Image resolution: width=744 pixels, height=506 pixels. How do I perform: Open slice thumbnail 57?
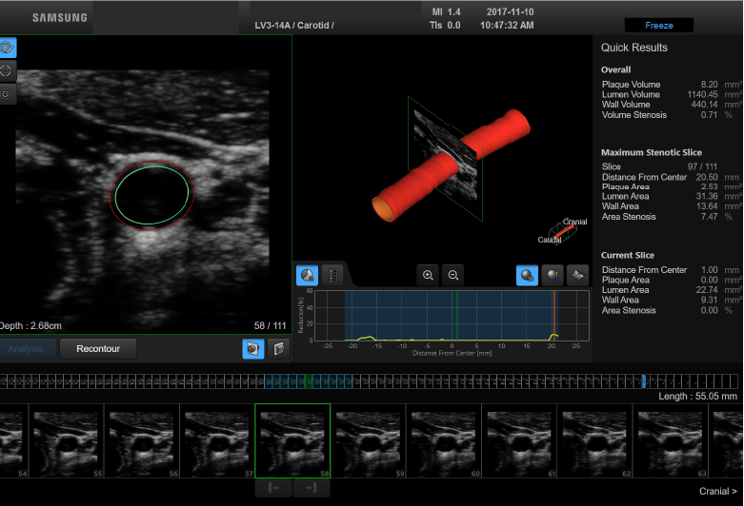tap(217, 441)
